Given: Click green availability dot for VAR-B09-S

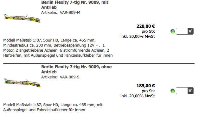Looking at the screenshot, I should 173,91.
